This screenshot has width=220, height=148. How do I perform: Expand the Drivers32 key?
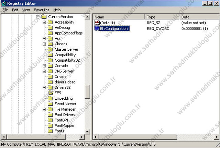point(44,88)
